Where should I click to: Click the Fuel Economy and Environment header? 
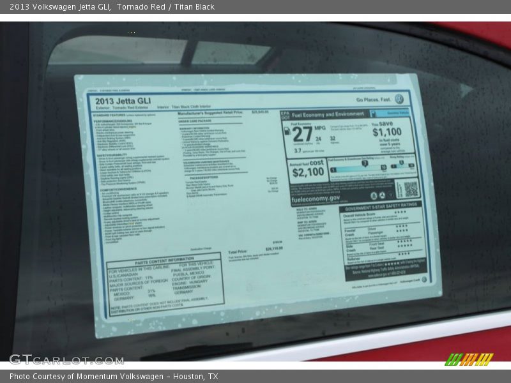pyautogui.click(x=326, y=114)
